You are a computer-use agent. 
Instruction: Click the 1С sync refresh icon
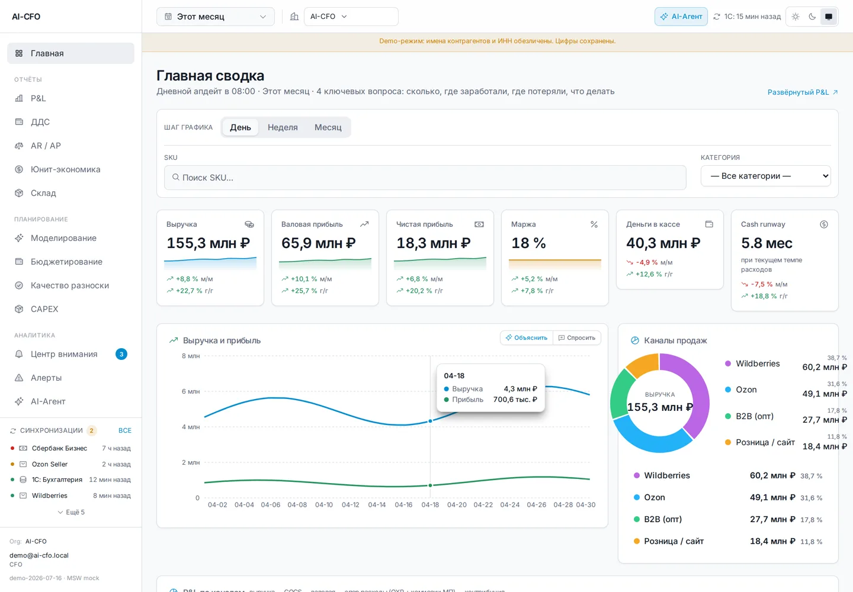pyautogui.click(x=717, y=17)
